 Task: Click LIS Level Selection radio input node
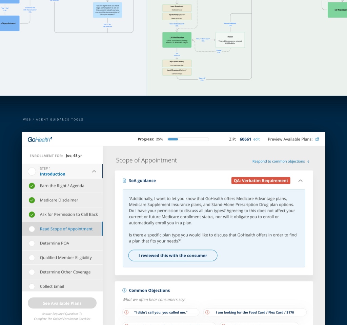(x=177, y=63)
